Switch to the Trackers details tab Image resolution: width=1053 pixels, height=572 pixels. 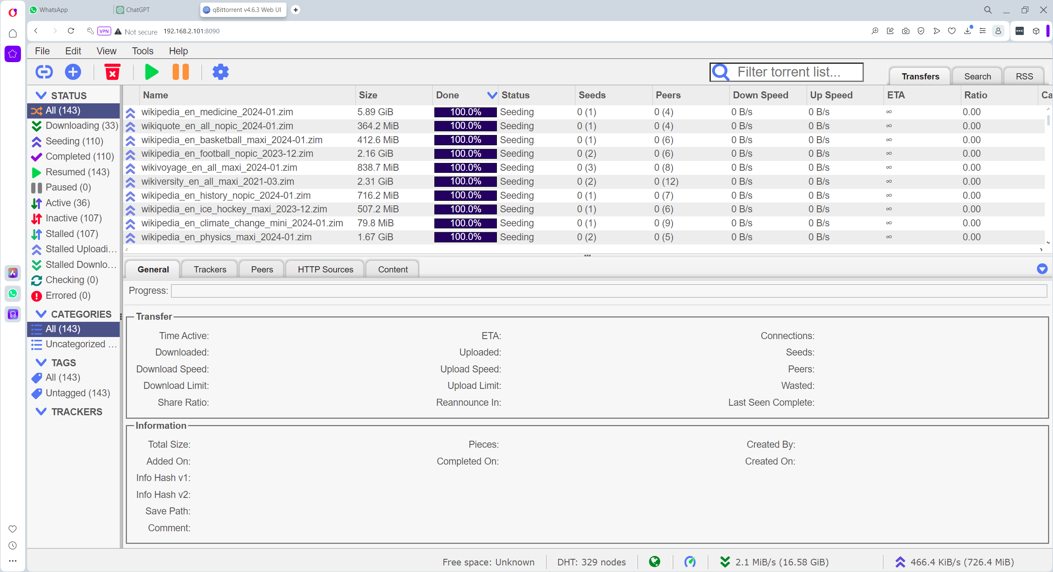(x=210, y=270)
